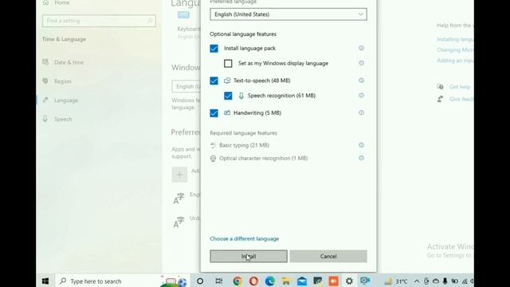510x287 pixels.
Task: Uncheck Text-to-speech (48 MB) checkbox
Action: pyautogui.click(x=214, y=81)
